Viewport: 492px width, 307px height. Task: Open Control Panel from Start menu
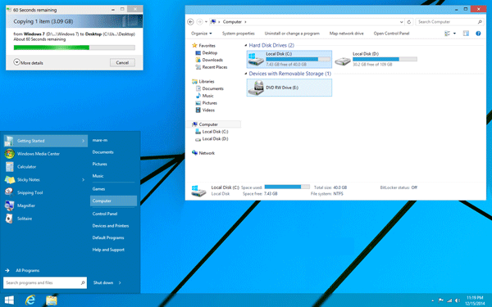click(105, 214)
